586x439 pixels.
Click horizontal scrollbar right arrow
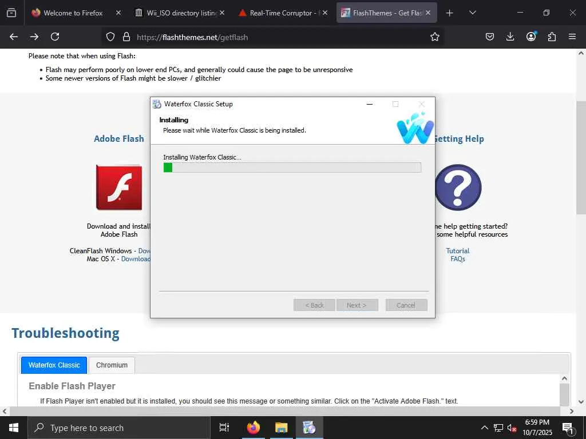(x=572, y=412)
